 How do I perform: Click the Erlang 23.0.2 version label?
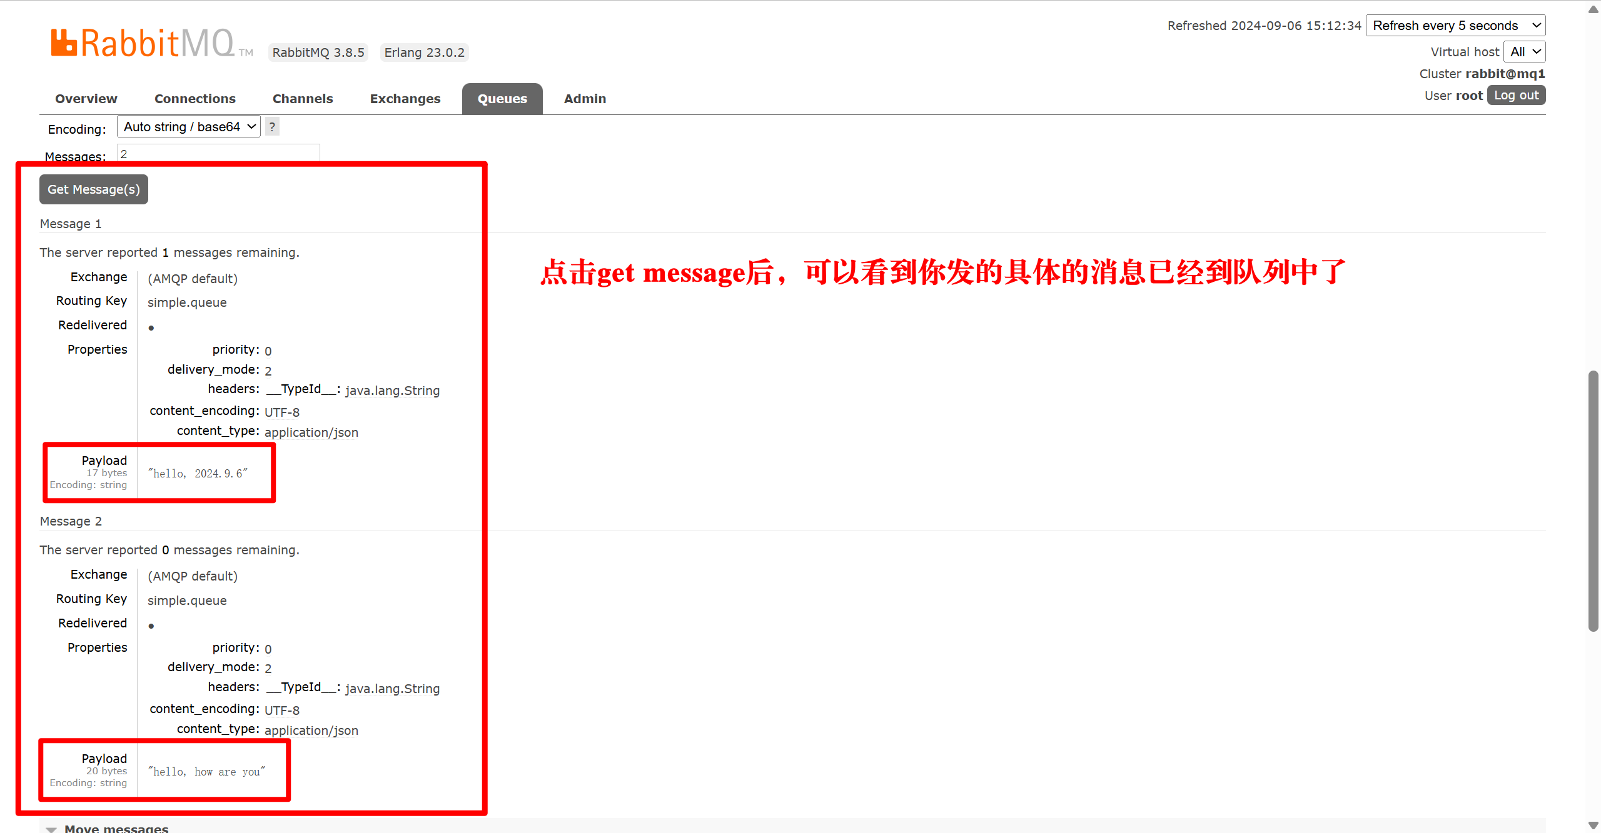(x=425, y=52)
